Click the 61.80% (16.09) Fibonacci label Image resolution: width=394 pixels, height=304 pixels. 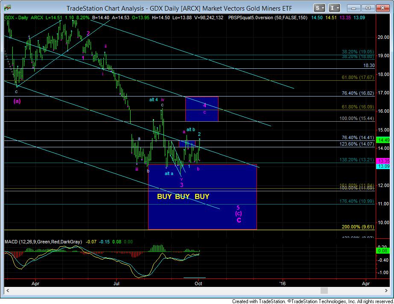[358, 107]
